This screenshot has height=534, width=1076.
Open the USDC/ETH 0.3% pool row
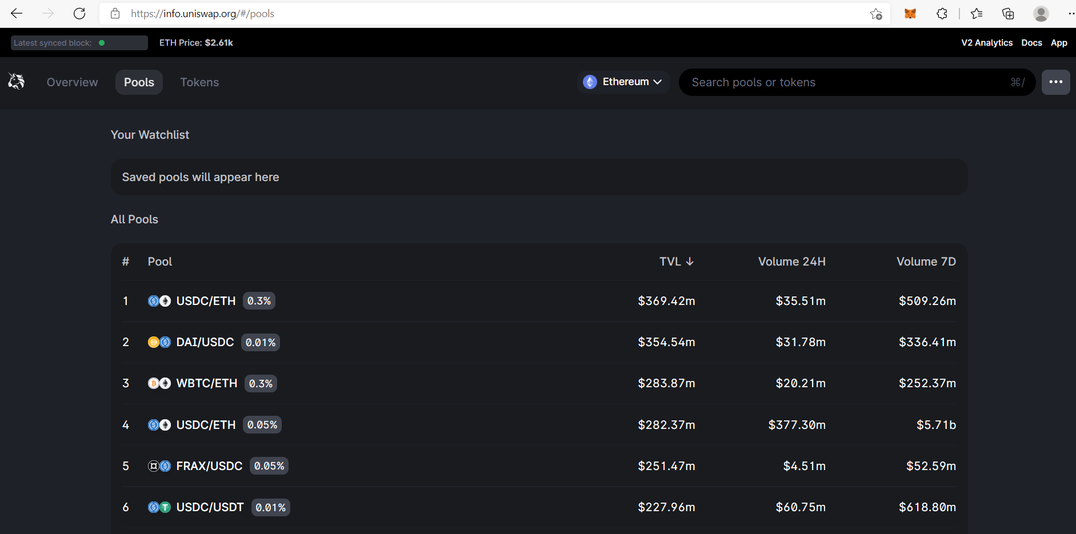(539, 301)
